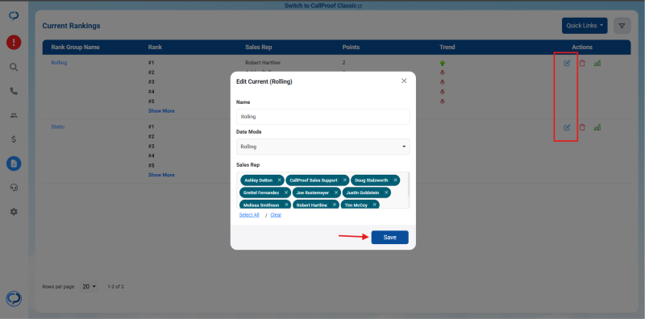Remove Ashley DeBon from Sales Rep tags
Image resolution: width=645 pixels, height=319 pixels.
(279, 180)
